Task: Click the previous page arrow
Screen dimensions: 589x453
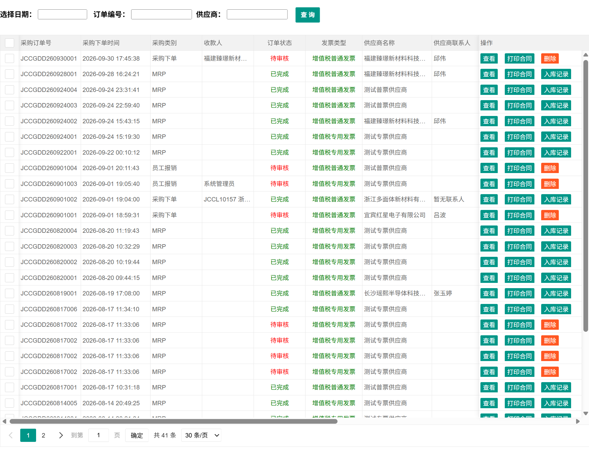Action: point(11,435)
